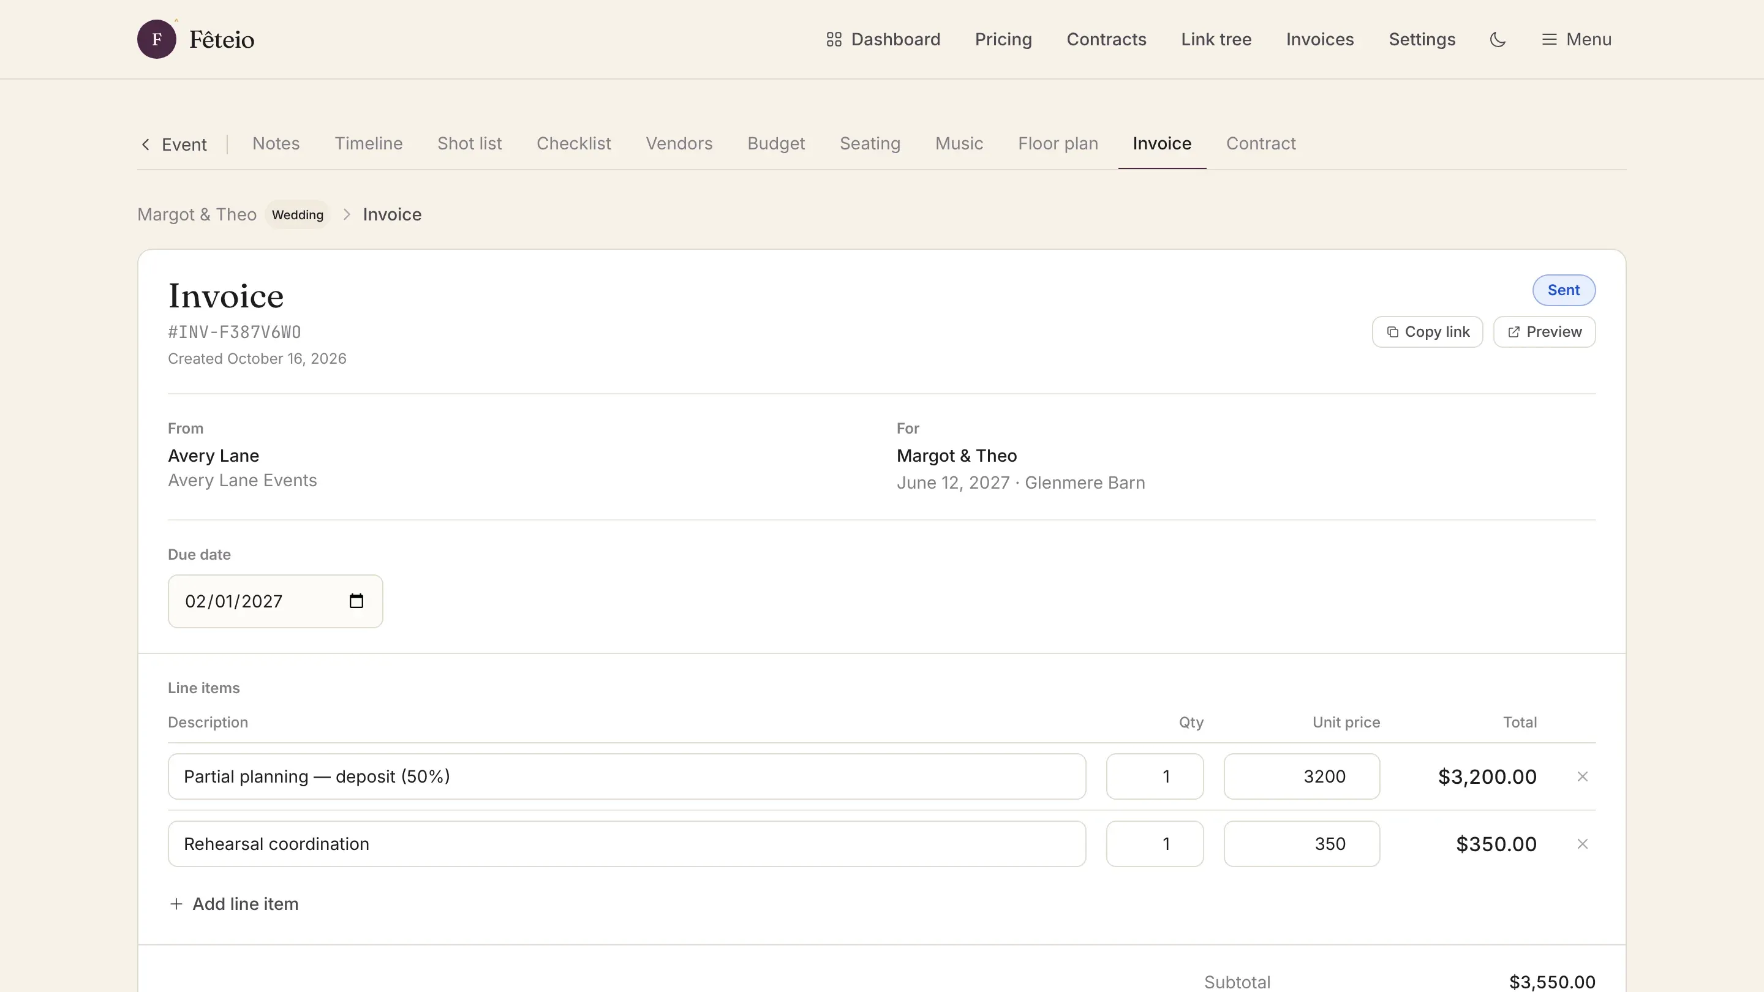The width and height of the screenshot is (1764, 992).
Task: Switch to the Contract tab
Action: 1261,144
